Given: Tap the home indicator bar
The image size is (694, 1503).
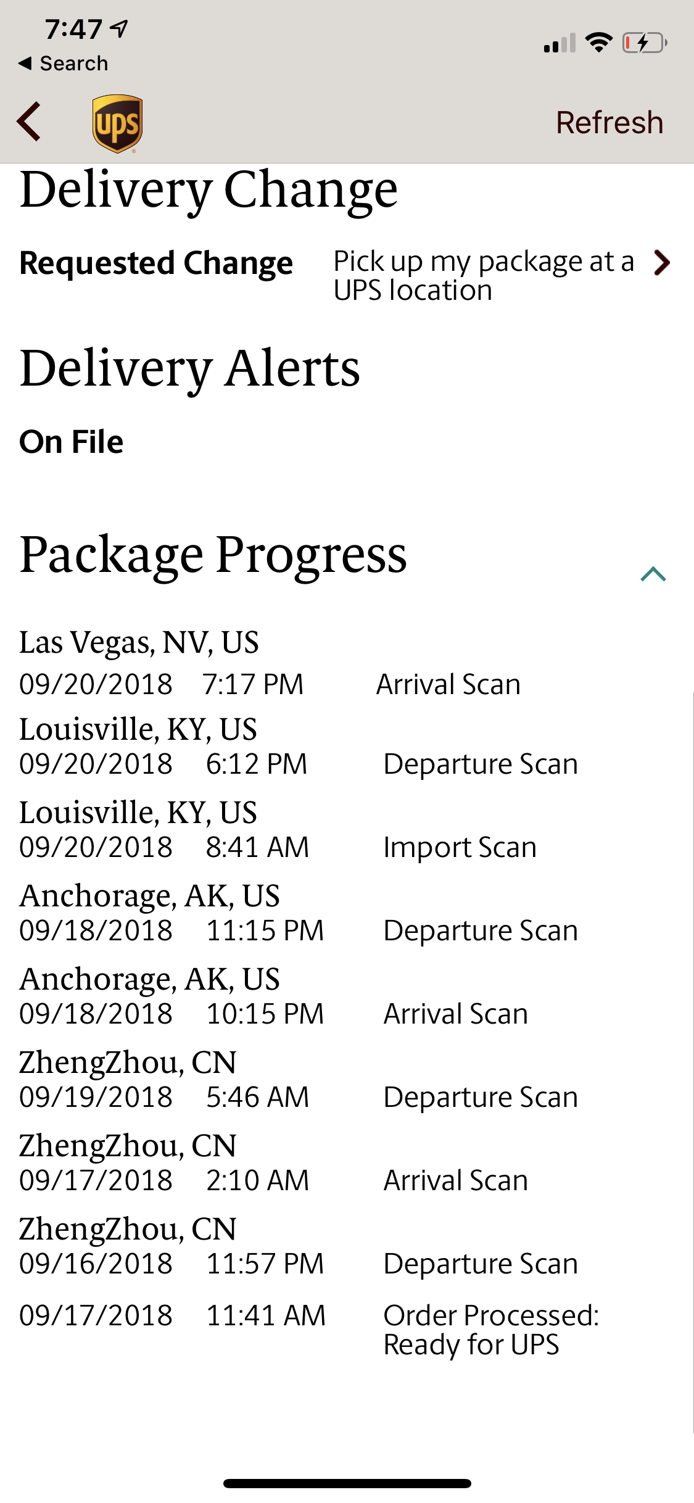Looking at the screenshot, I should (x=347, y=1483).
